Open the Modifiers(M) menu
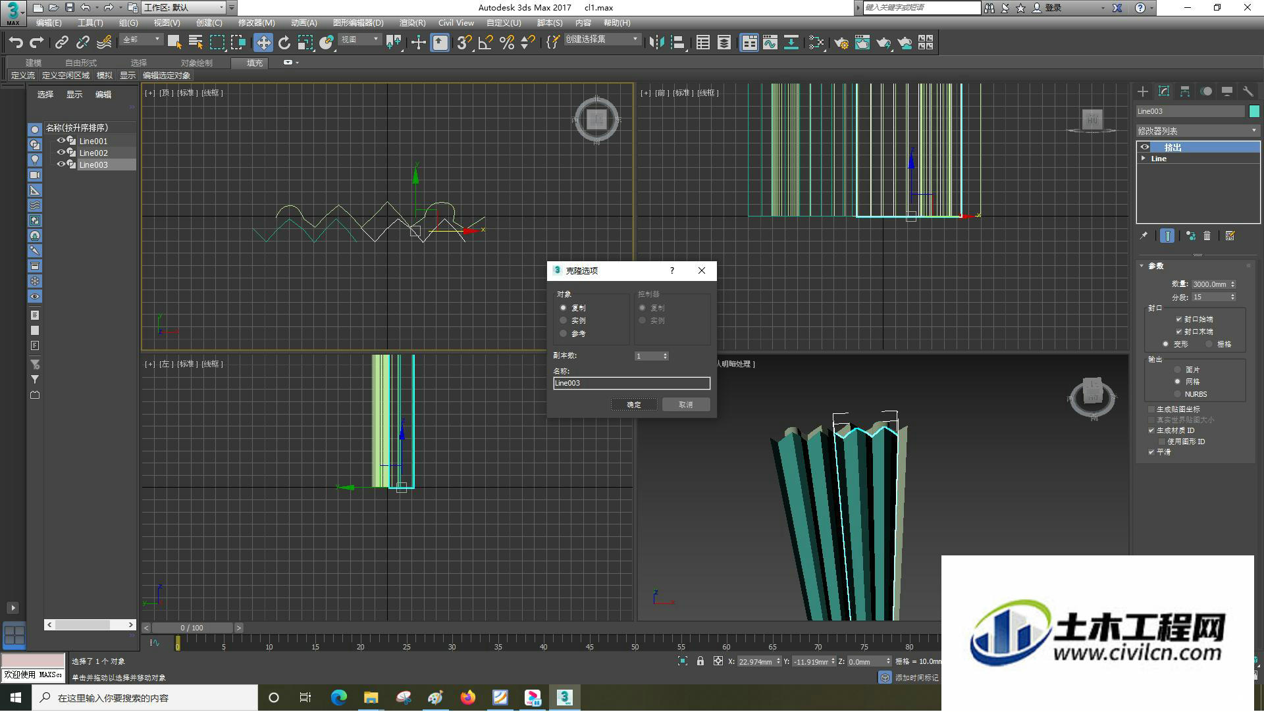Screen dimensions: 1264x712 257,23
